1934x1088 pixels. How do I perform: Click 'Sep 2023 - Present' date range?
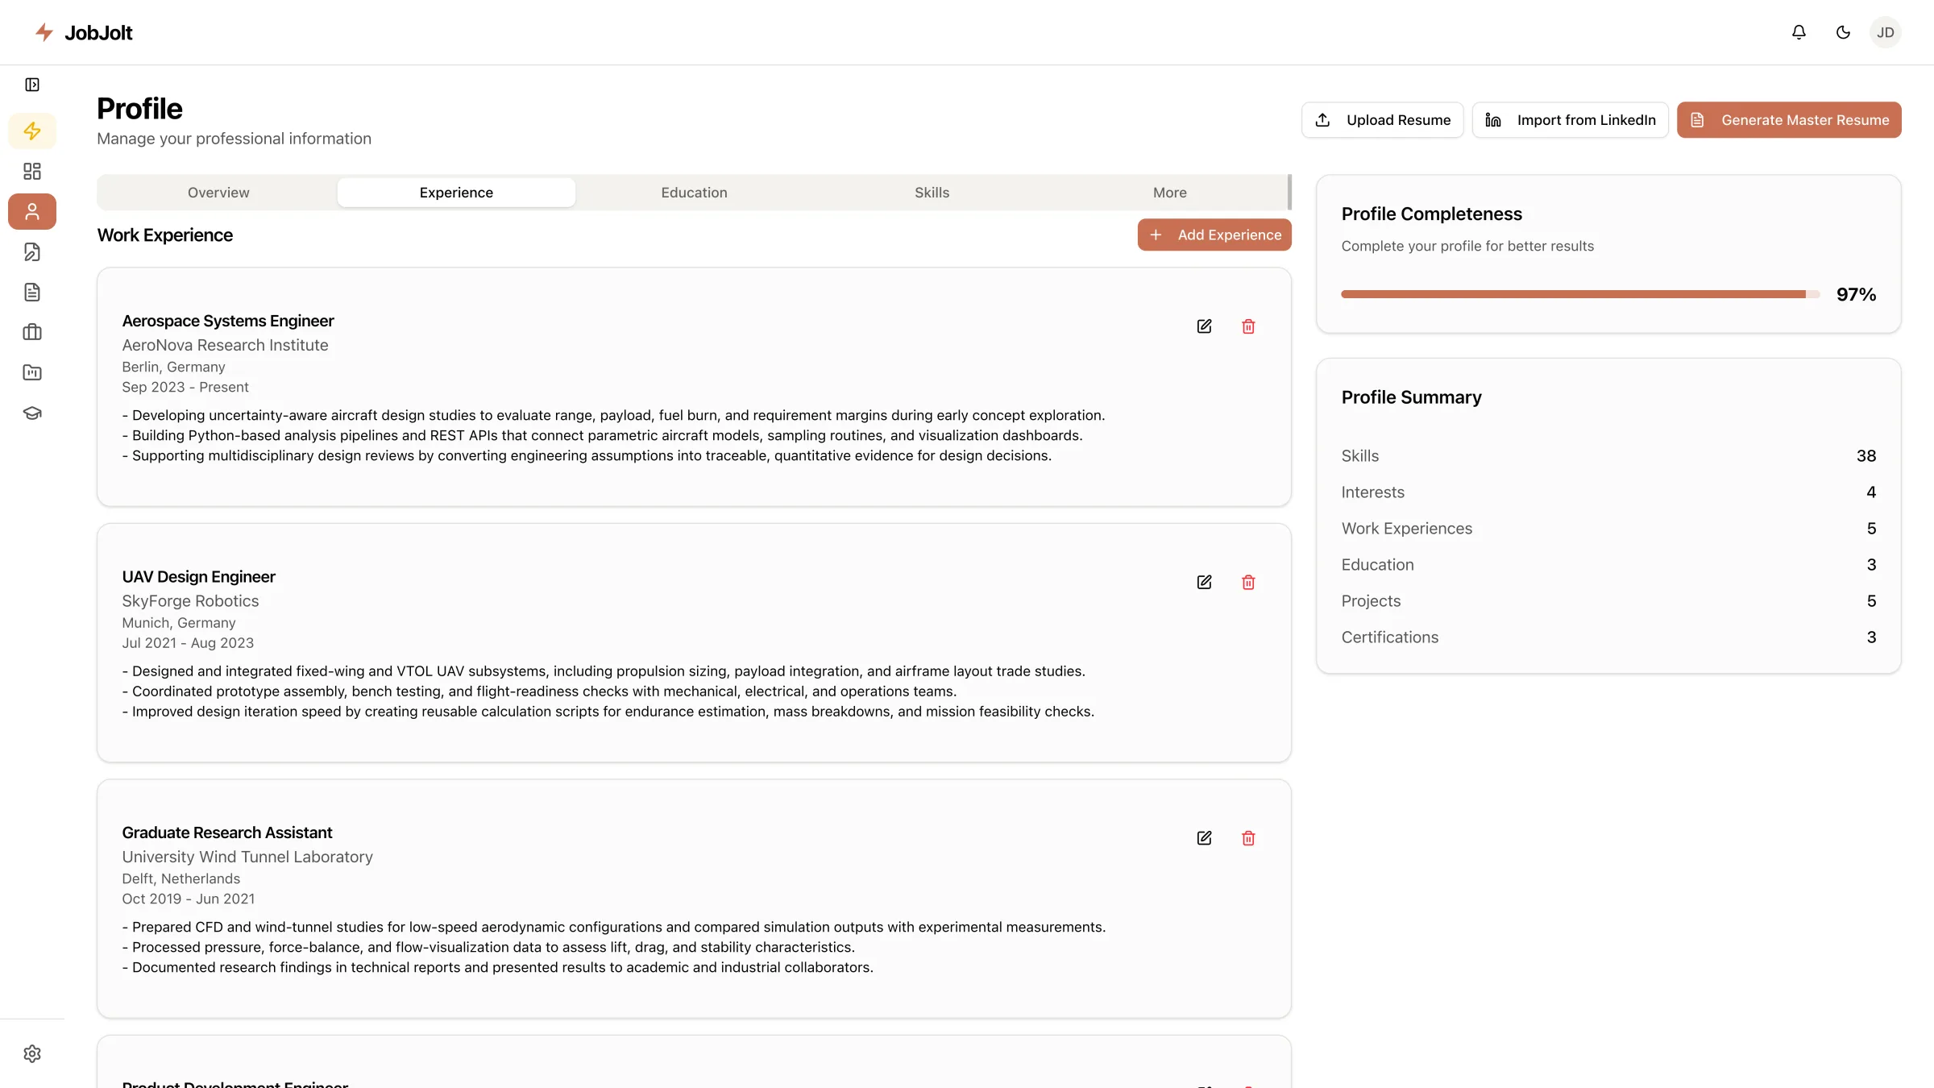(x=185, y=387)
